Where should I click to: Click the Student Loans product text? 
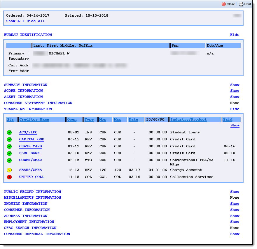click(185, 132)
